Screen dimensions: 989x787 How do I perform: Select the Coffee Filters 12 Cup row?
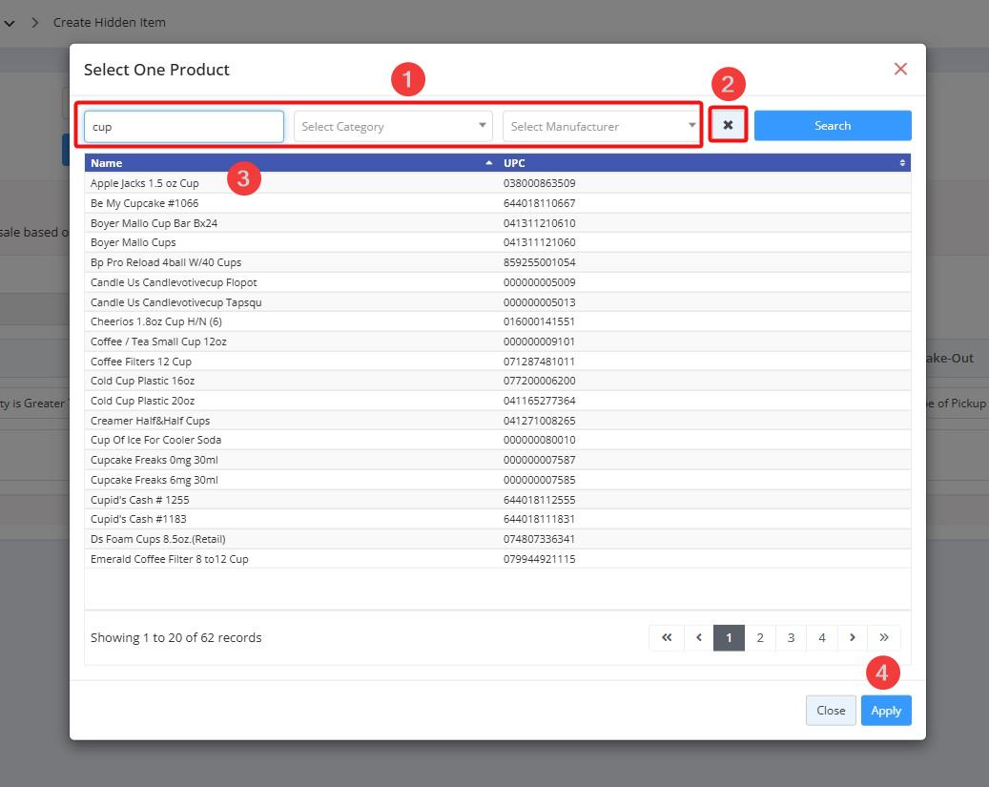(498, 362)
